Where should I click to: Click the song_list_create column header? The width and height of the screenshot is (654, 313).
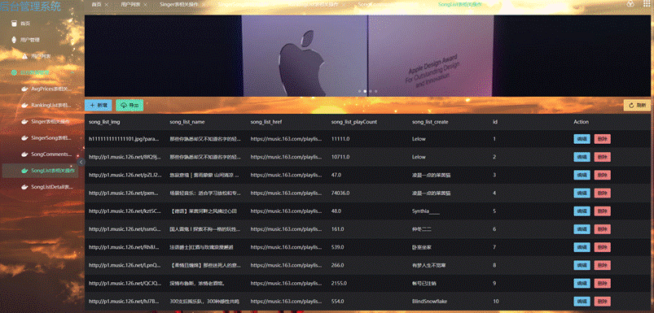click(x=430, y=122)
